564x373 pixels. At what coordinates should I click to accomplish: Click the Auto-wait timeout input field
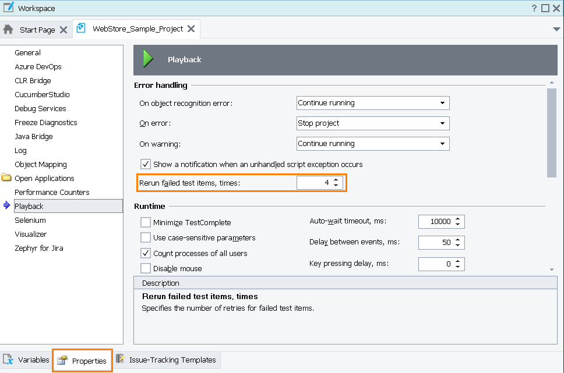coord(437,221)
